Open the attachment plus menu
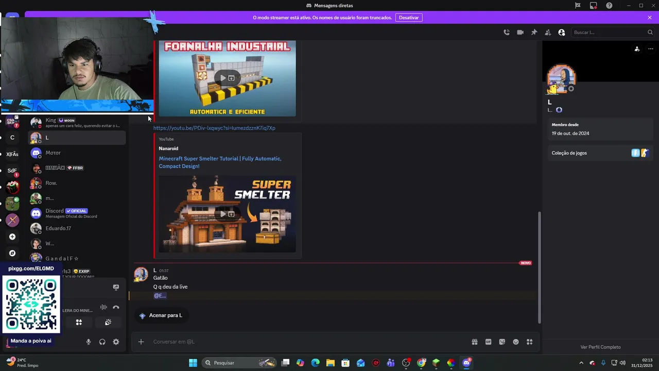Viewport: 659px width, 371px height. [x=141, y=342]
